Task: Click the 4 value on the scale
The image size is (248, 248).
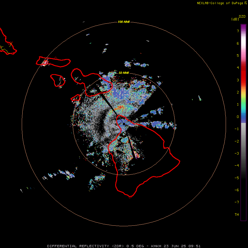Action: (238, 68)
